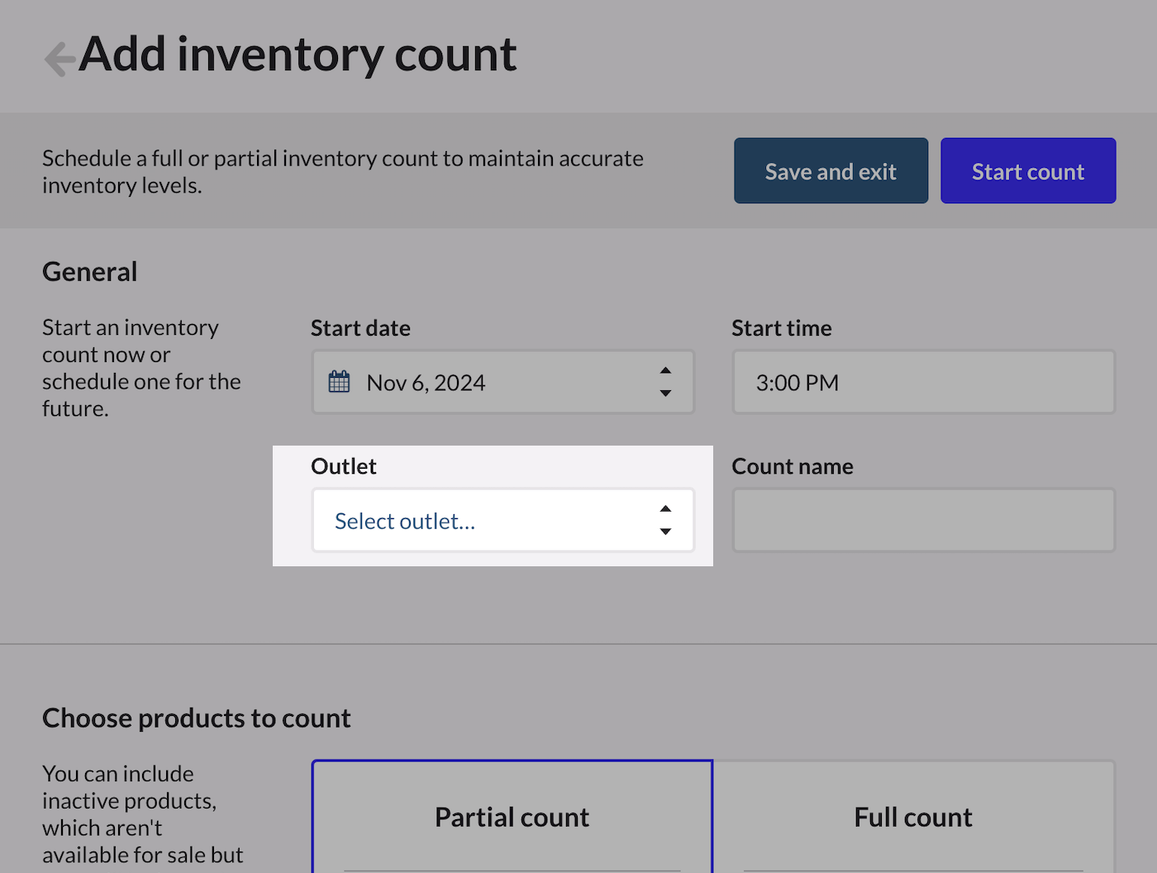Image resolution: width=1157 pixels, height=873 pixels.
Task: Click Save and exit button
Action: click(x=831, y=171)
